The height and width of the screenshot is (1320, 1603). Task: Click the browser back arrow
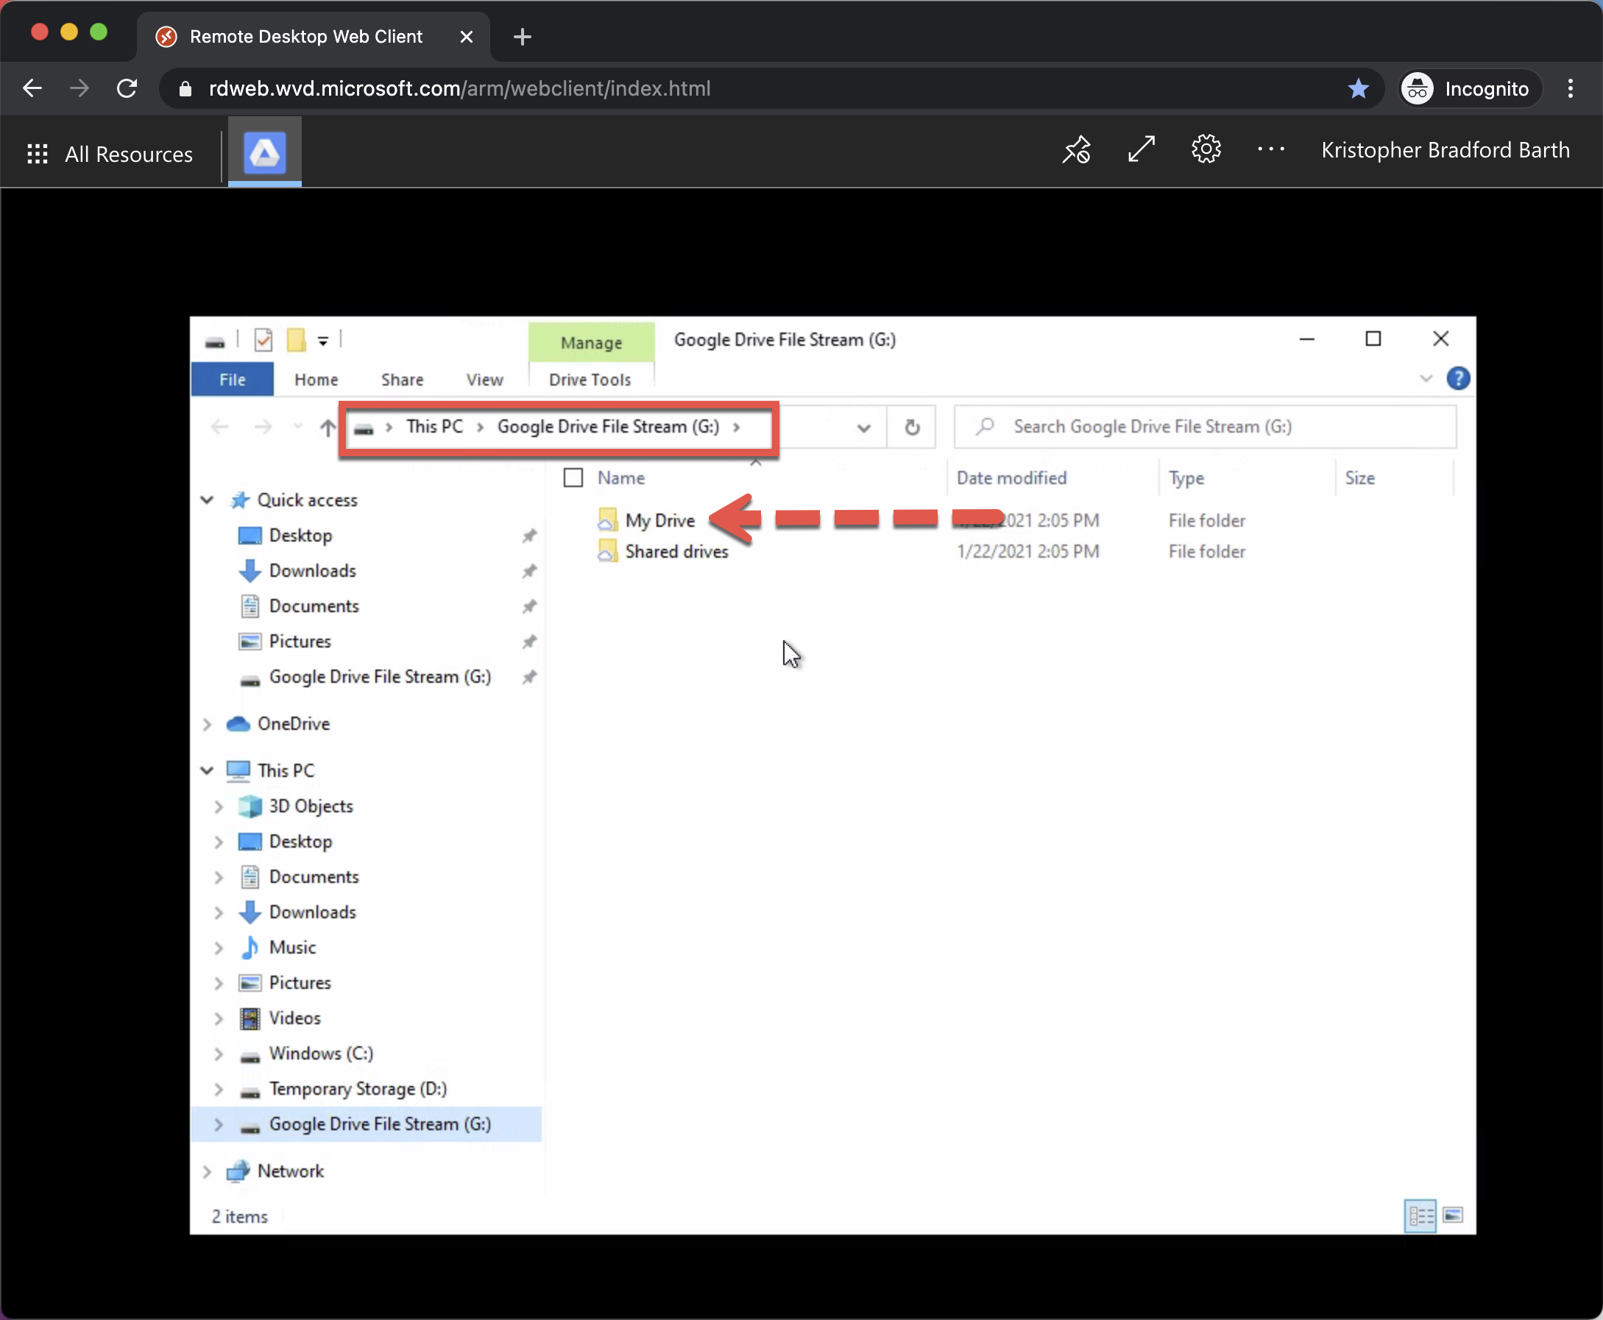[32, 89]
